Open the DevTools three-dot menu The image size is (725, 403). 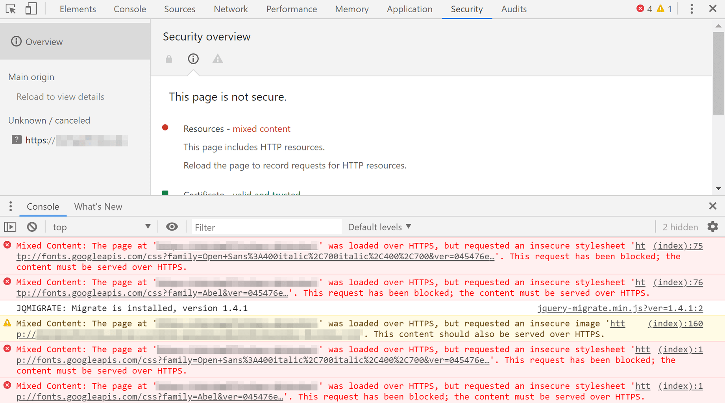pos(692,8)
